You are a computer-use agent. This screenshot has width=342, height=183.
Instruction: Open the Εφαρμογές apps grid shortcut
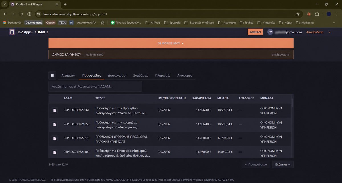(12, 22)
